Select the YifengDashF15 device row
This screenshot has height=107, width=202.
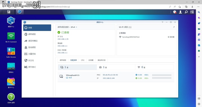click(116, 77)
